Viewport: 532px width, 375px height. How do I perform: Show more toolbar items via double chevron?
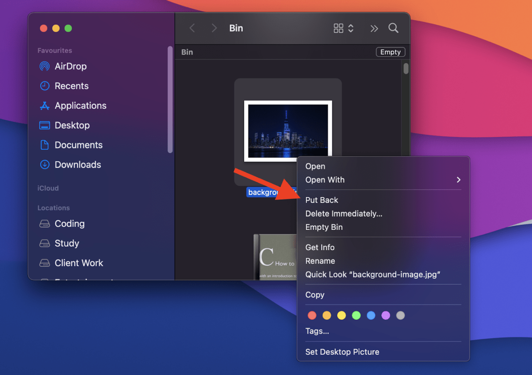coord(374,28)
